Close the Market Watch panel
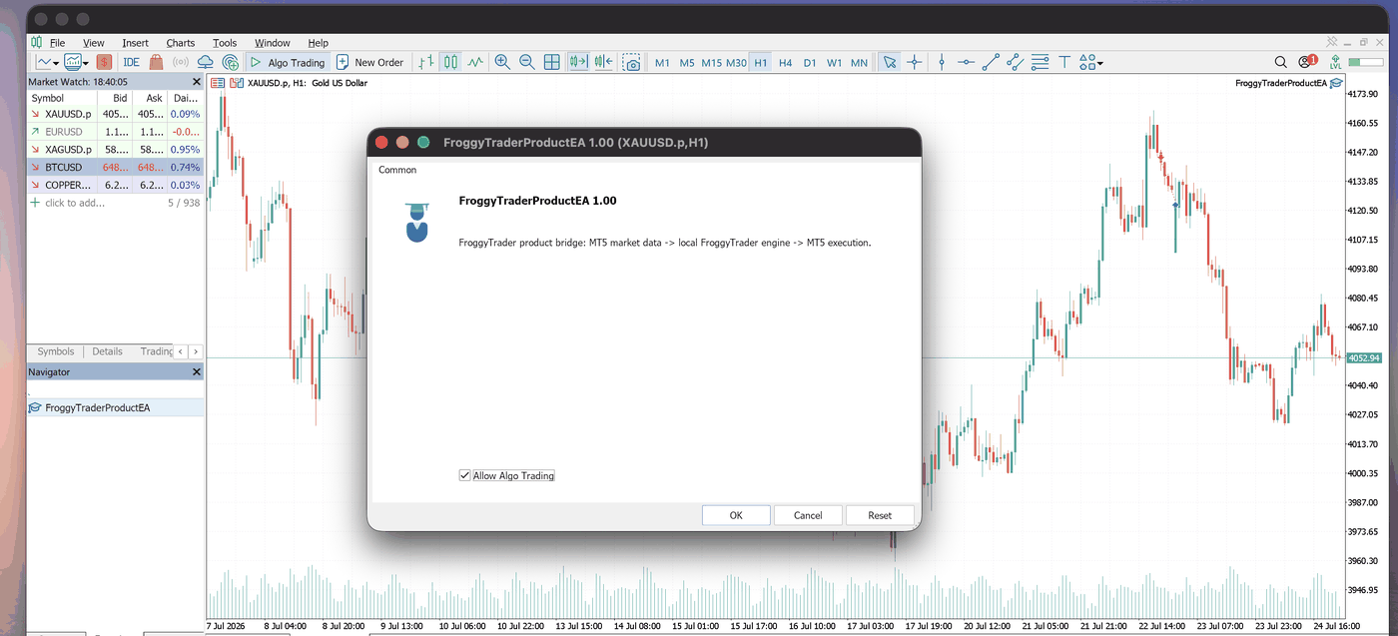This screenshot has width=1398, height=636. 197,81
